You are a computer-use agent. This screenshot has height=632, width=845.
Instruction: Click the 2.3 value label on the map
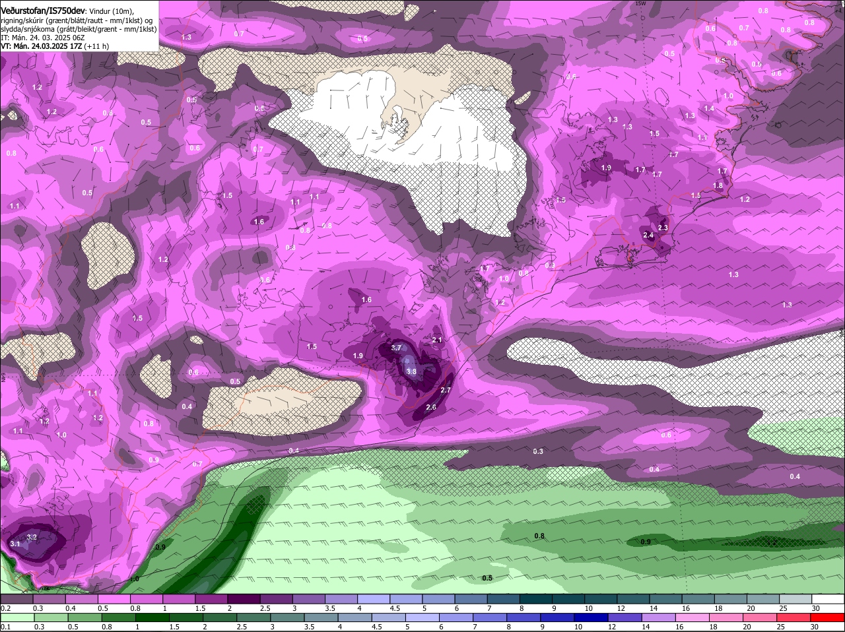tap(663, 228)
